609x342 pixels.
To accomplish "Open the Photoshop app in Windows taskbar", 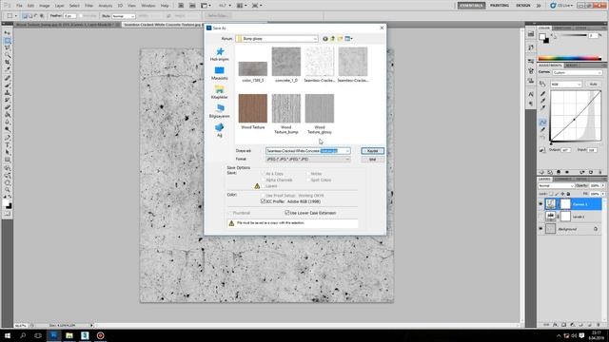I will [54, 335].
